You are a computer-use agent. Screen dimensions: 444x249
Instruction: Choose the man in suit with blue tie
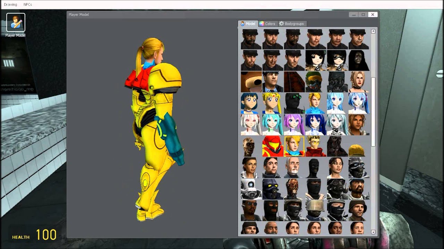(273, 82)
